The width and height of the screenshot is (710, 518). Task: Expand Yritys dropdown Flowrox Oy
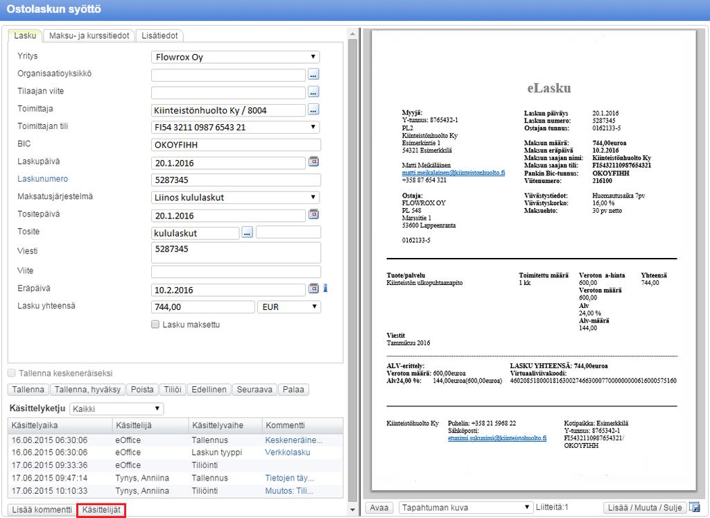coord(236,57)
